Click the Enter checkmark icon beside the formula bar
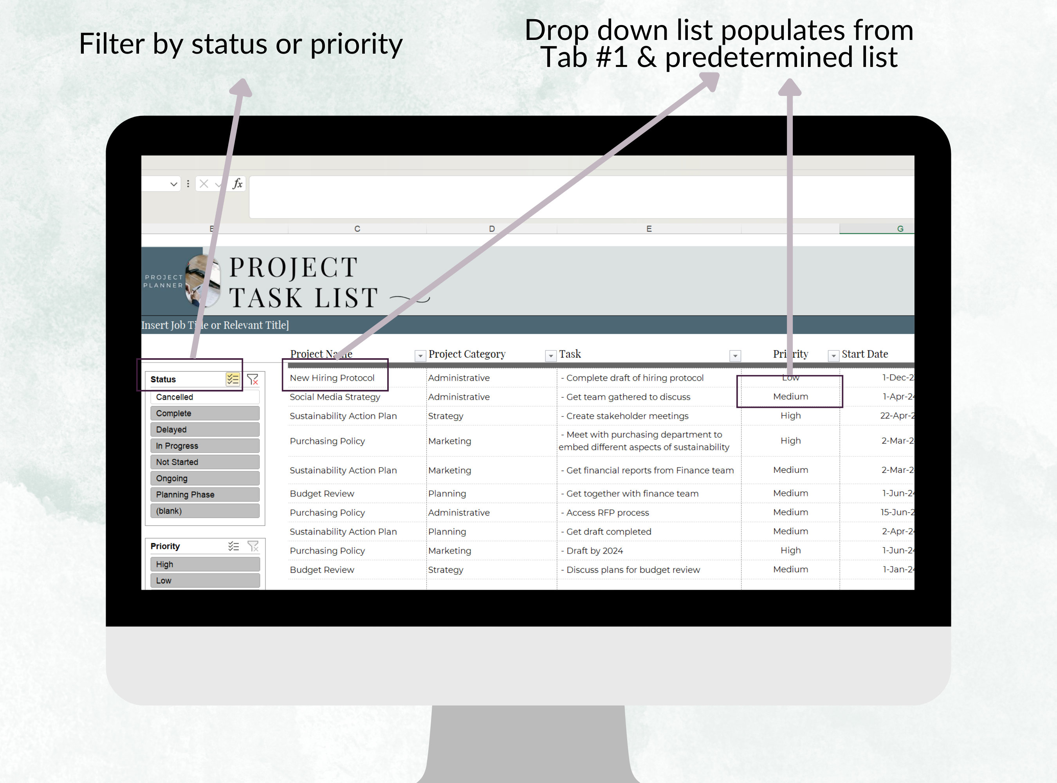Screen dimensions: 1057x783 (x=218, y=184)
